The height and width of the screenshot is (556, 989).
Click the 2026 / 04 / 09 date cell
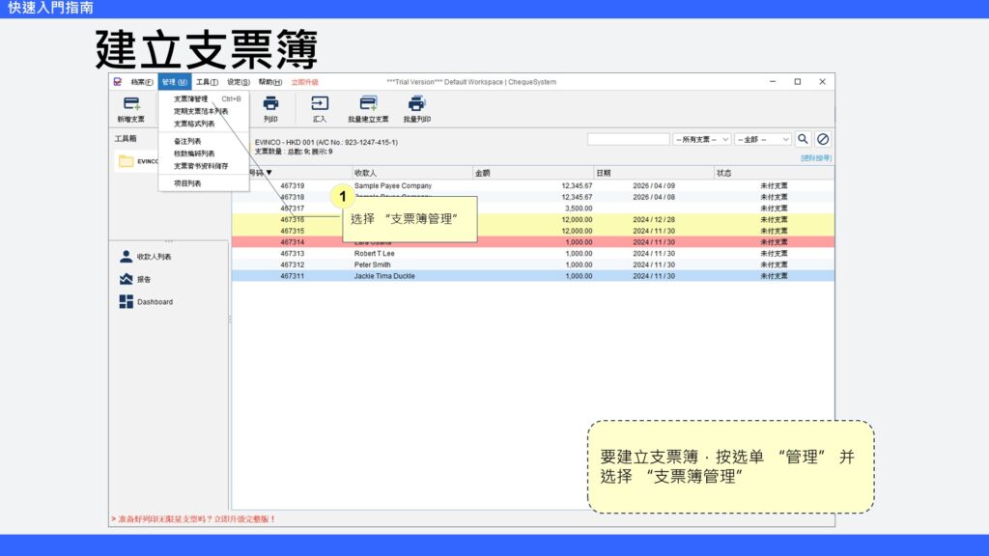[654, 186]
